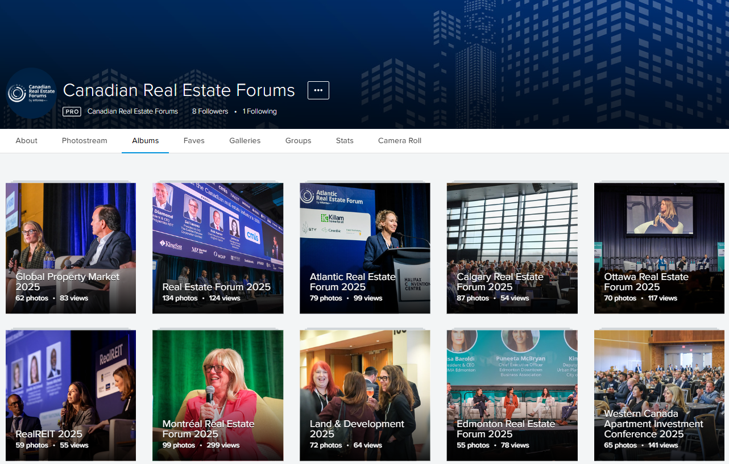Open the Real Estate Forum 2025 album

click(x=218, y=248)
